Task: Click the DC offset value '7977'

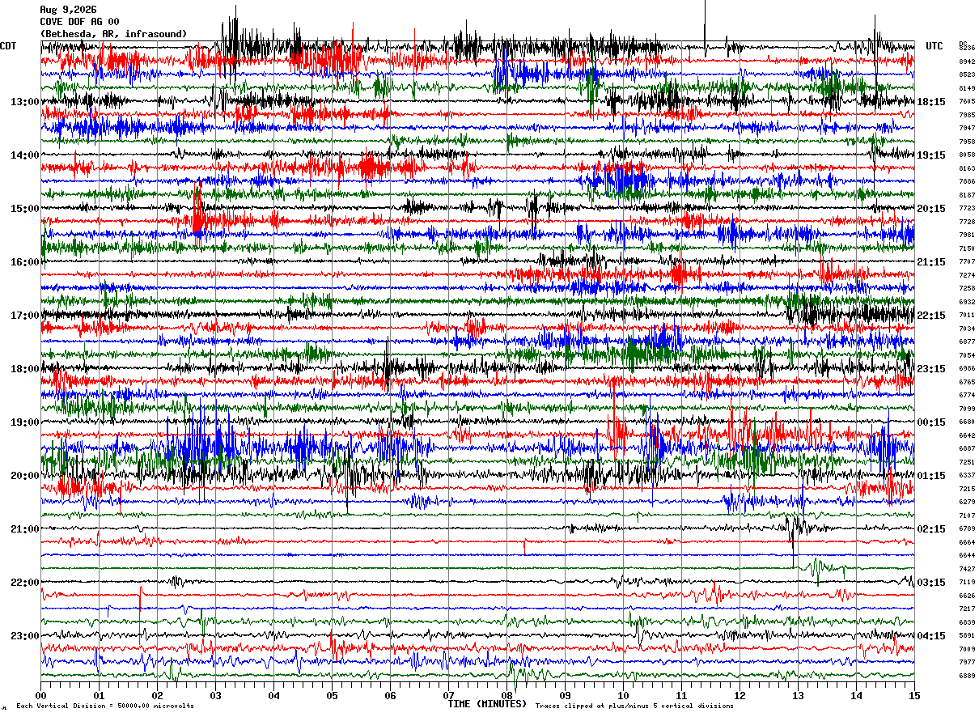Action: (967, 663)
